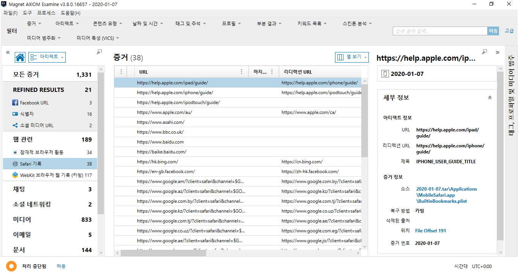
Task: Select the https://www.apple.com/au/ row
Action: coord(238,112)
